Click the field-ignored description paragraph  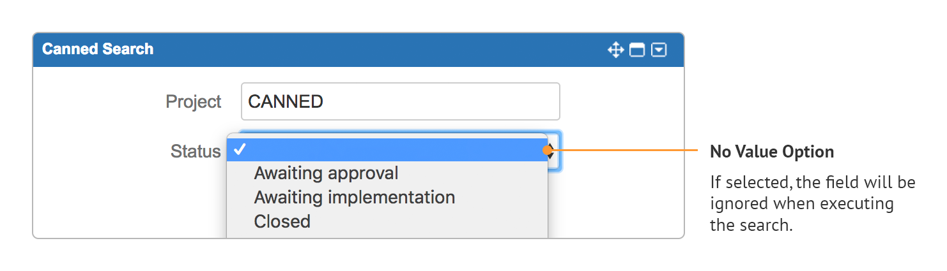[x=812, y=204]
